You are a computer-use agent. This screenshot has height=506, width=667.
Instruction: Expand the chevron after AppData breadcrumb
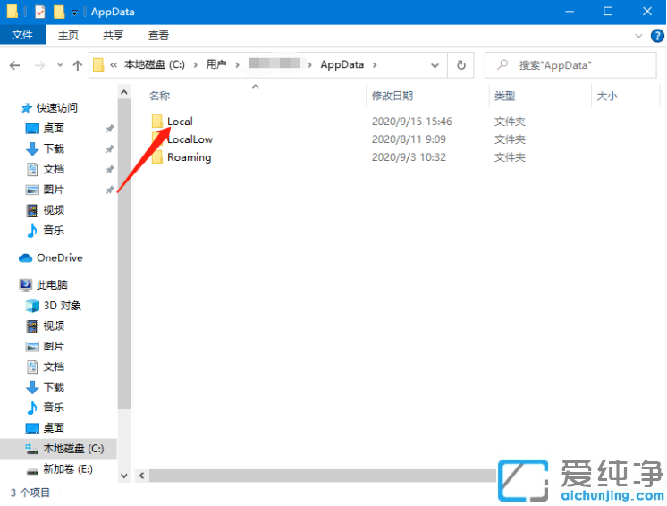tap(375, 65)
